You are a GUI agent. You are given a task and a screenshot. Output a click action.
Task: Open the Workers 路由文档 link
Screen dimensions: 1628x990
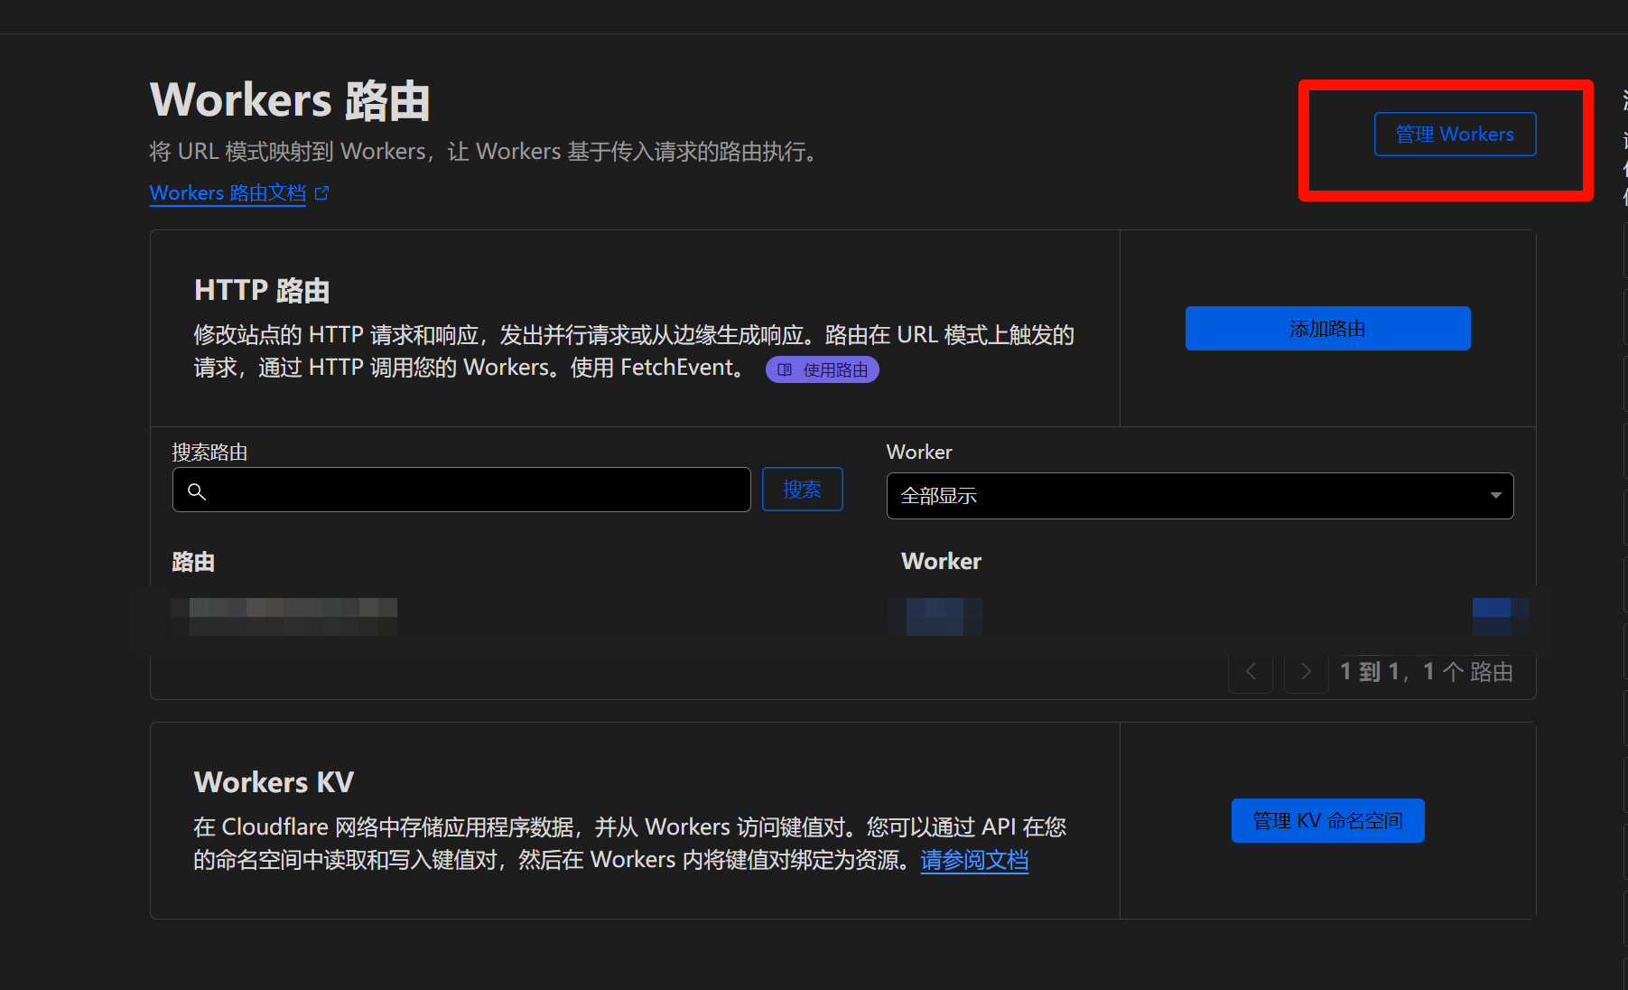(x=228, y=192)
